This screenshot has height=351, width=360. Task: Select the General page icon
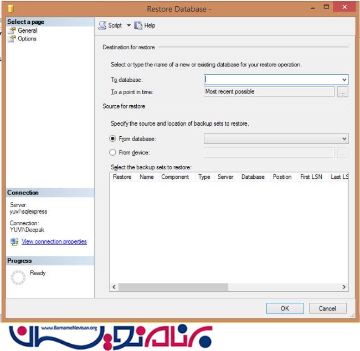[x=12, y=30]
